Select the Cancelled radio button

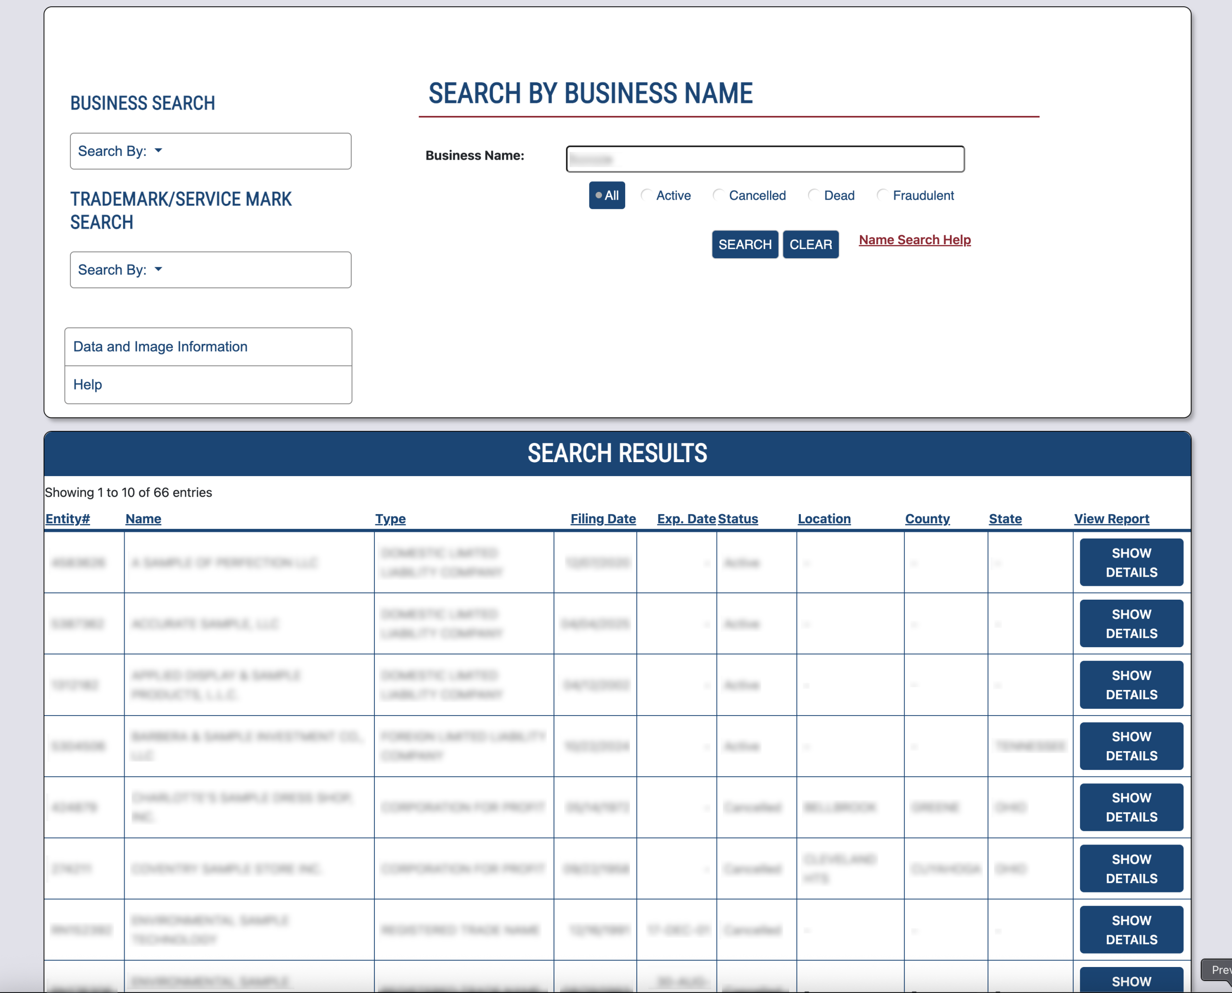pyautogui.click(x=718, y=196)
